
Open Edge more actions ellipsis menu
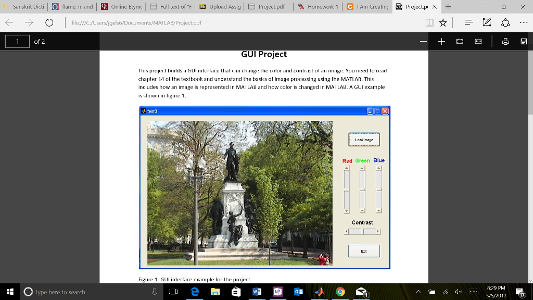524,23
